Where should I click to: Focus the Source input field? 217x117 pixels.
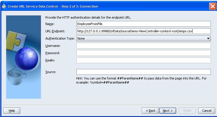[x=143, y=72]
